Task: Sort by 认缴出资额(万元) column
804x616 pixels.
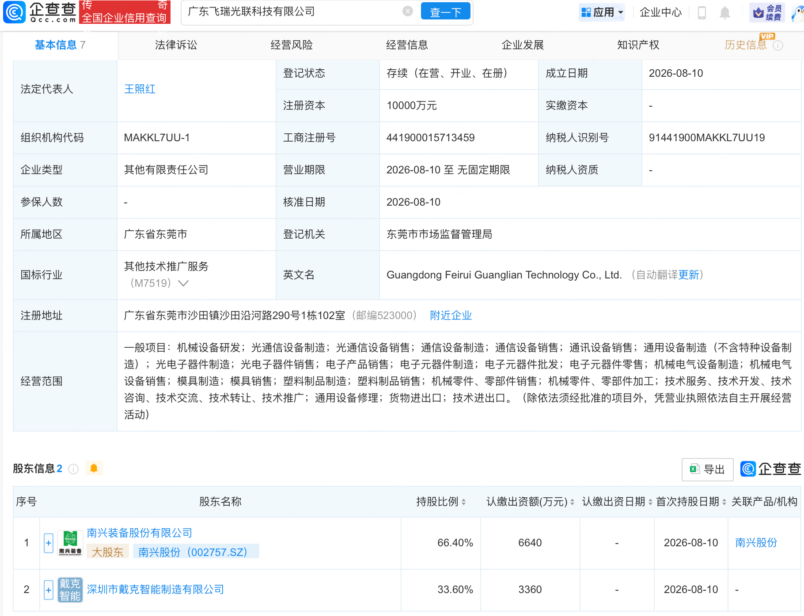Action: click(x=572, y=502)
